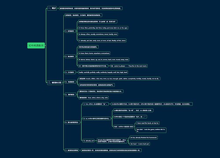Screen dimensions: 220x158
Task: Select the green root node of the mind map
Action: point(36,46)
